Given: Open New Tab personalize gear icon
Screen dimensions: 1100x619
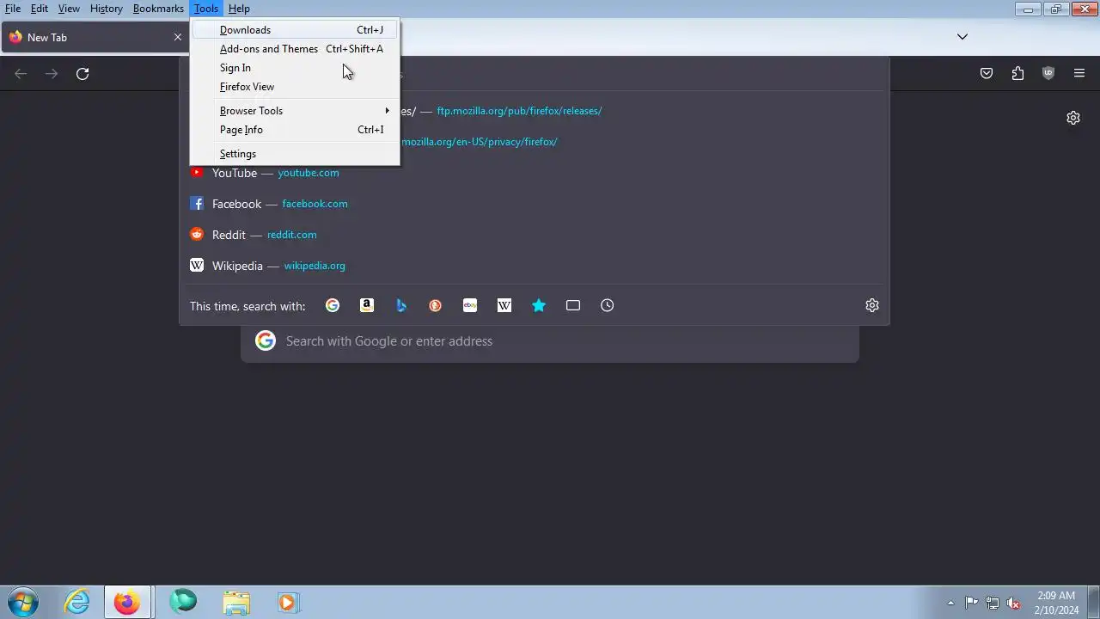Looking at the screenshot, I should tap(1073, 118).
